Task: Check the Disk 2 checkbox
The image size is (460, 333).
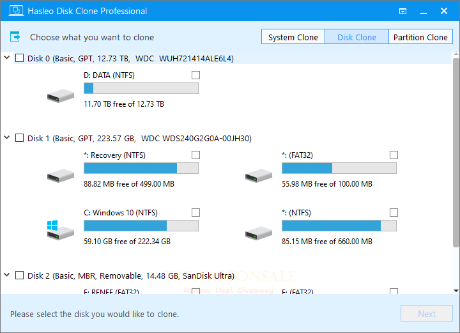Action: click(x=19, y=275)
